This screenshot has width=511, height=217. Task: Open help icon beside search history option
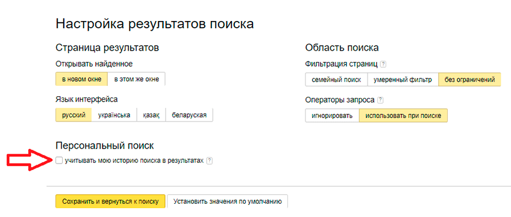click(x=210, y=160)
